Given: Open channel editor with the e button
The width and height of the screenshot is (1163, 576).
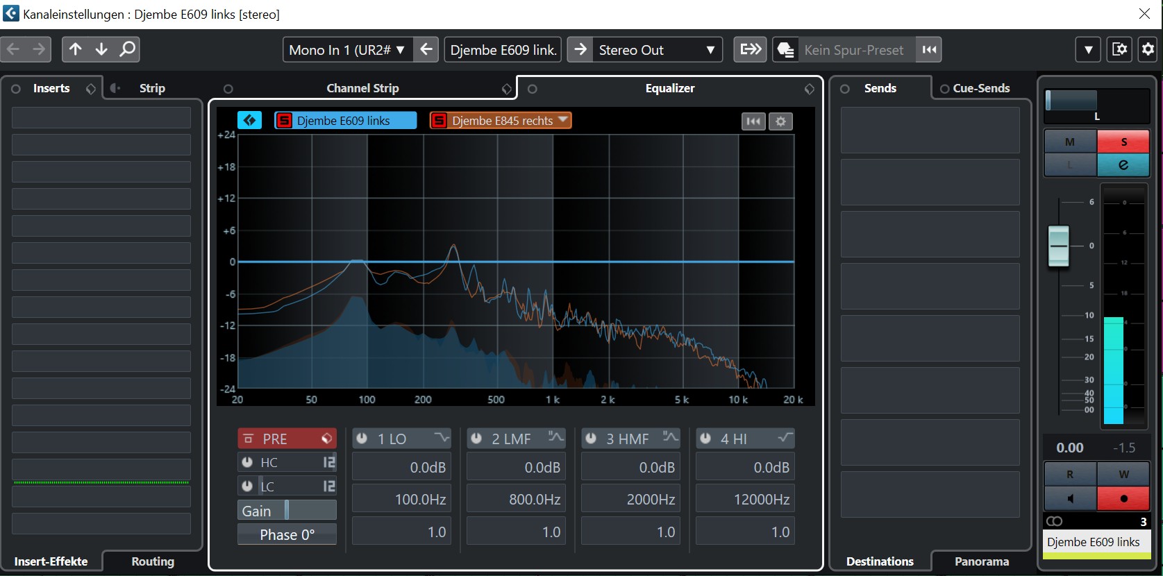Looking at the screenshot, I should [x=1123, y=165].
